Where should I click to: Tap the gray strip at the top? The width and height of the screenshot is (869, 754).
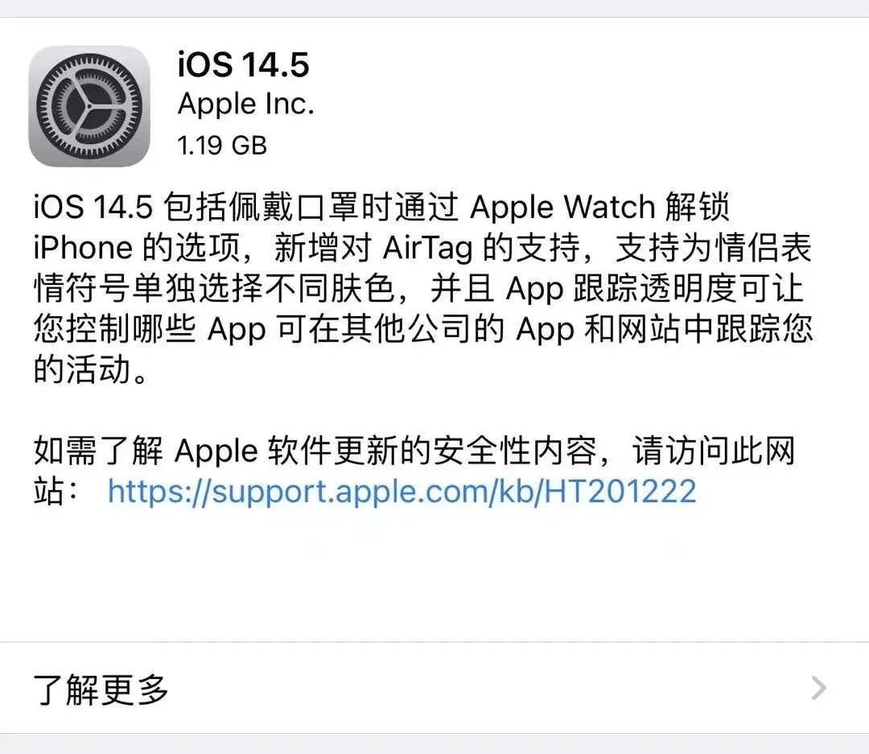[434, 8]
